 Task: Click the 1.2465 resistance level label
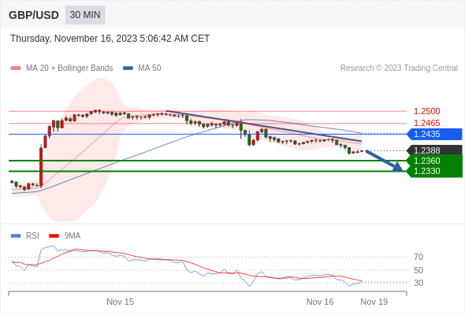coord(427,123)
